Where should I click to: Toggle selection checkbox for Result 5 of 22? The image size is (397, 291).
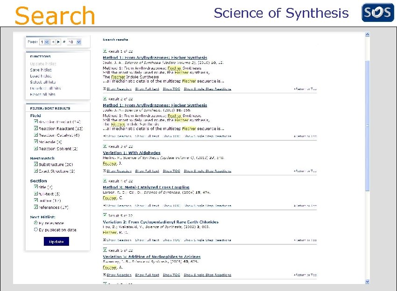pyautogui.click(x=105, y=215)
